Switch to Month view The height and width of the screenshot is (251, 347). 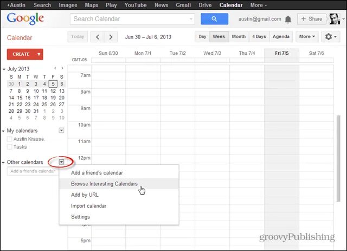coord(239,36)
